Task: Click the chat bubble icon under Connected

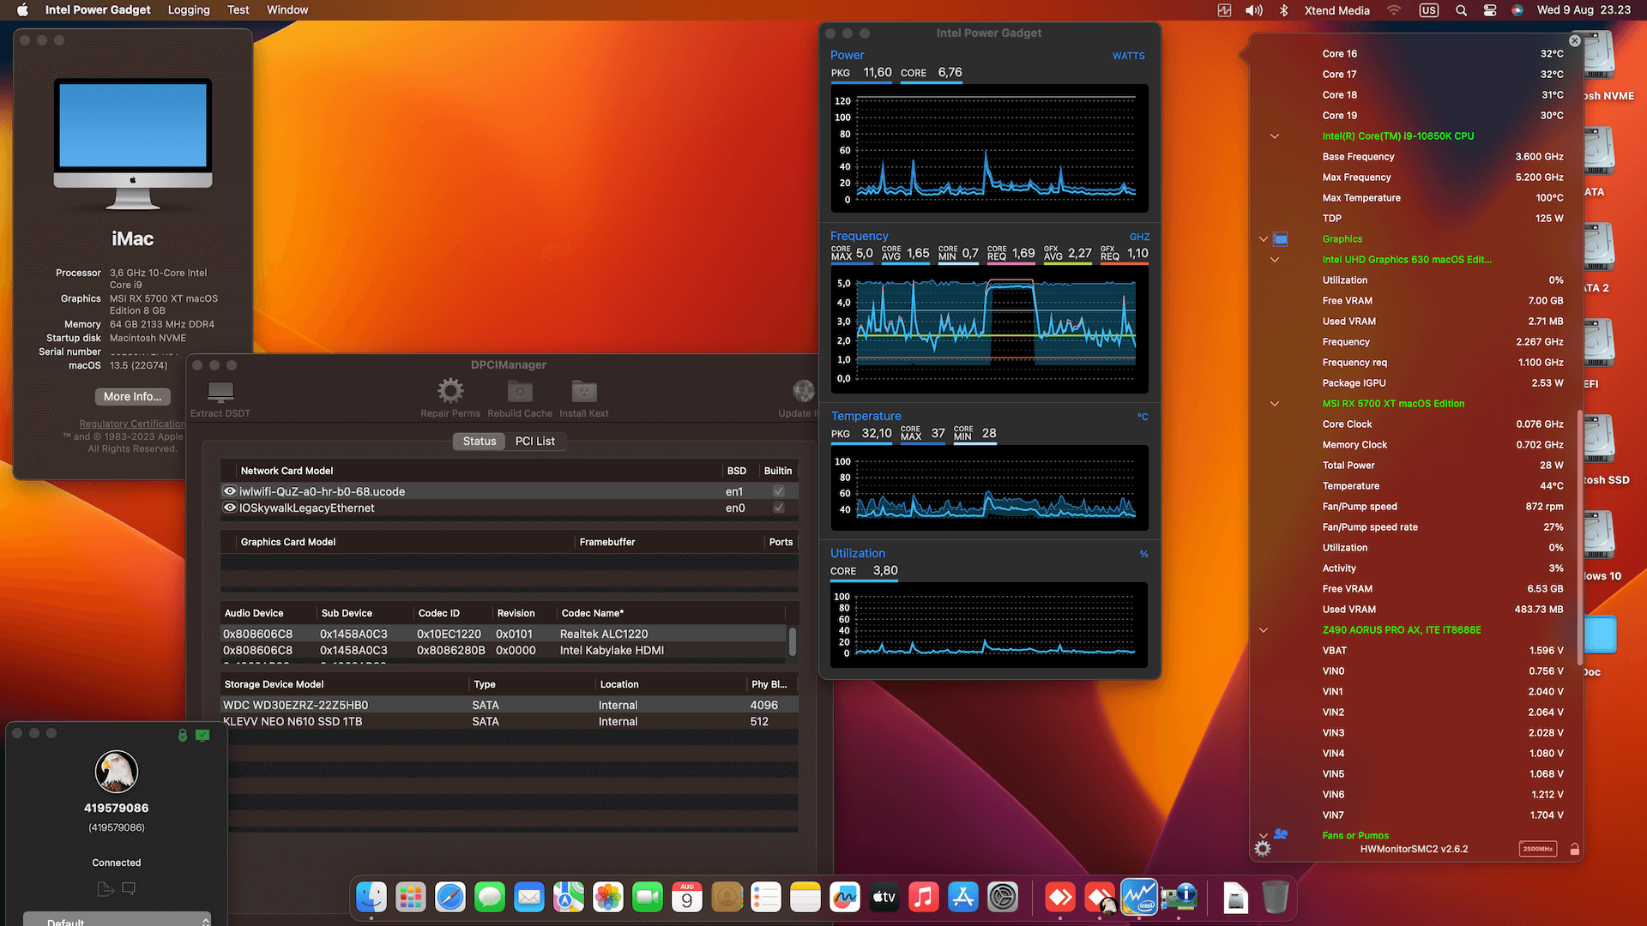Action: pyautogui.click(x=129, y=888)
